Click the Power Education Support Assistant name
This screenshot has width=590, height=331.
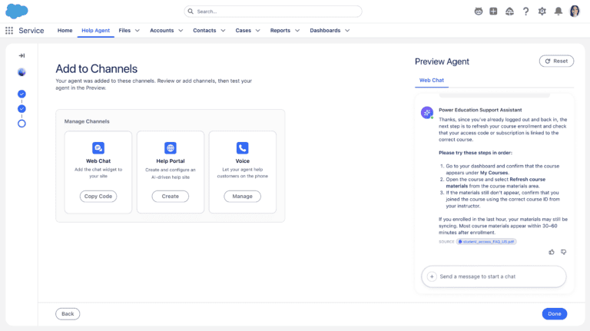tap(480, 110)
